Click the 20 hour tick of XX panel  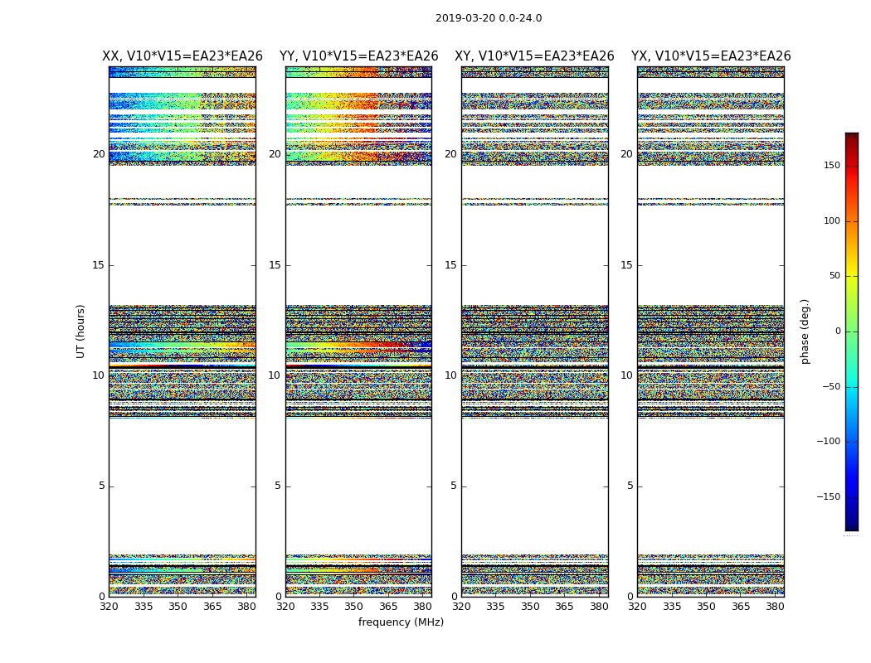tap(99, 154)
